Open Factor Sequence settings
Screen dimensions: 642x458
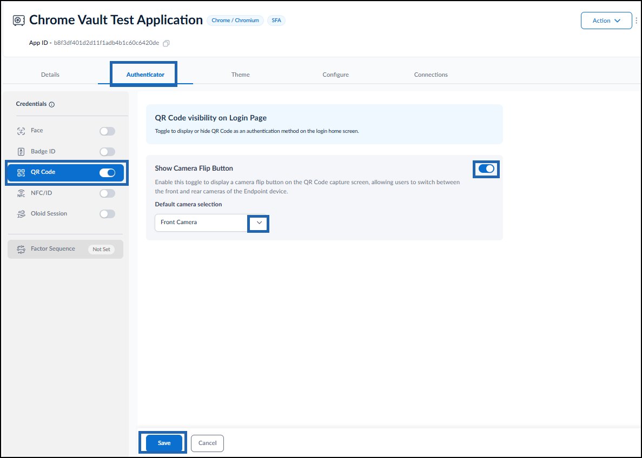pos(65,249)
